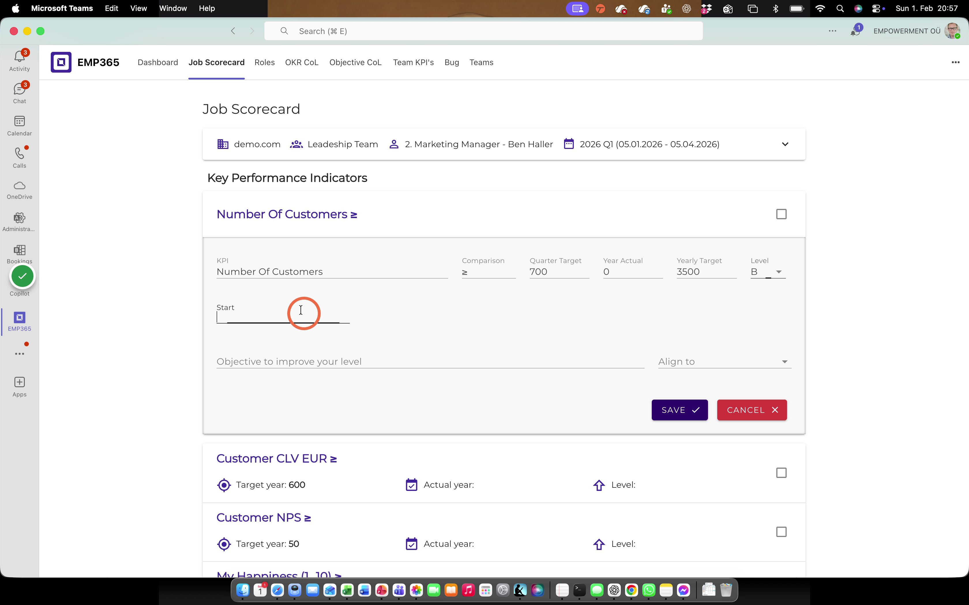Open the Level dropdown showing B

pos(768,272)
